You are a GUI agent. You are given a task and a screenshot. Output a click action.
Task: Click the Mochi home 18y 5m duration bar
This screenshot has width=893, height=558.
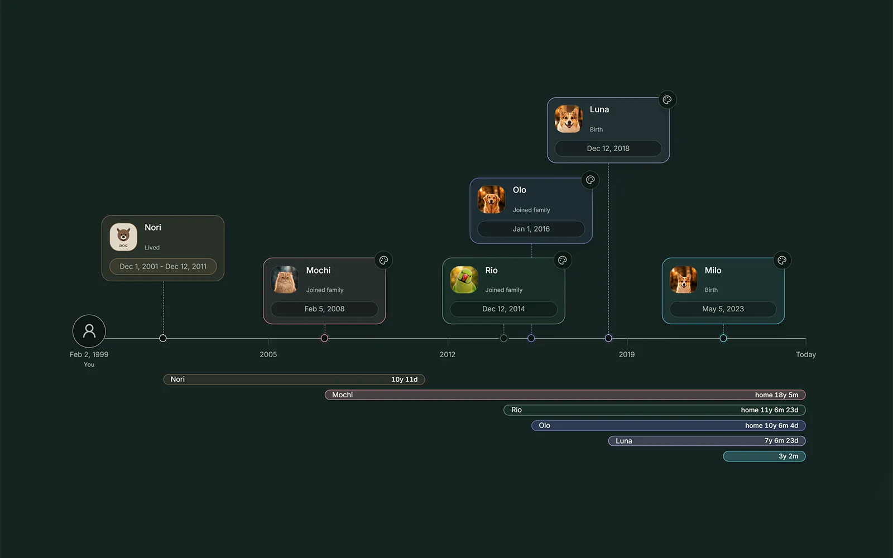tap(565, 395)
